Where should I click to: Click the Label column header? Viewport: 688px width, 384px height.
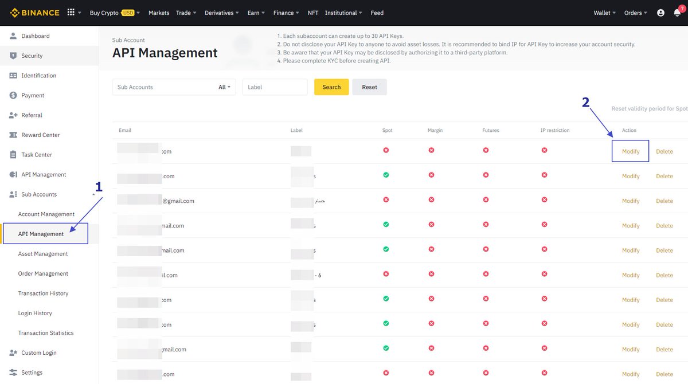click(x=296, y=130)
